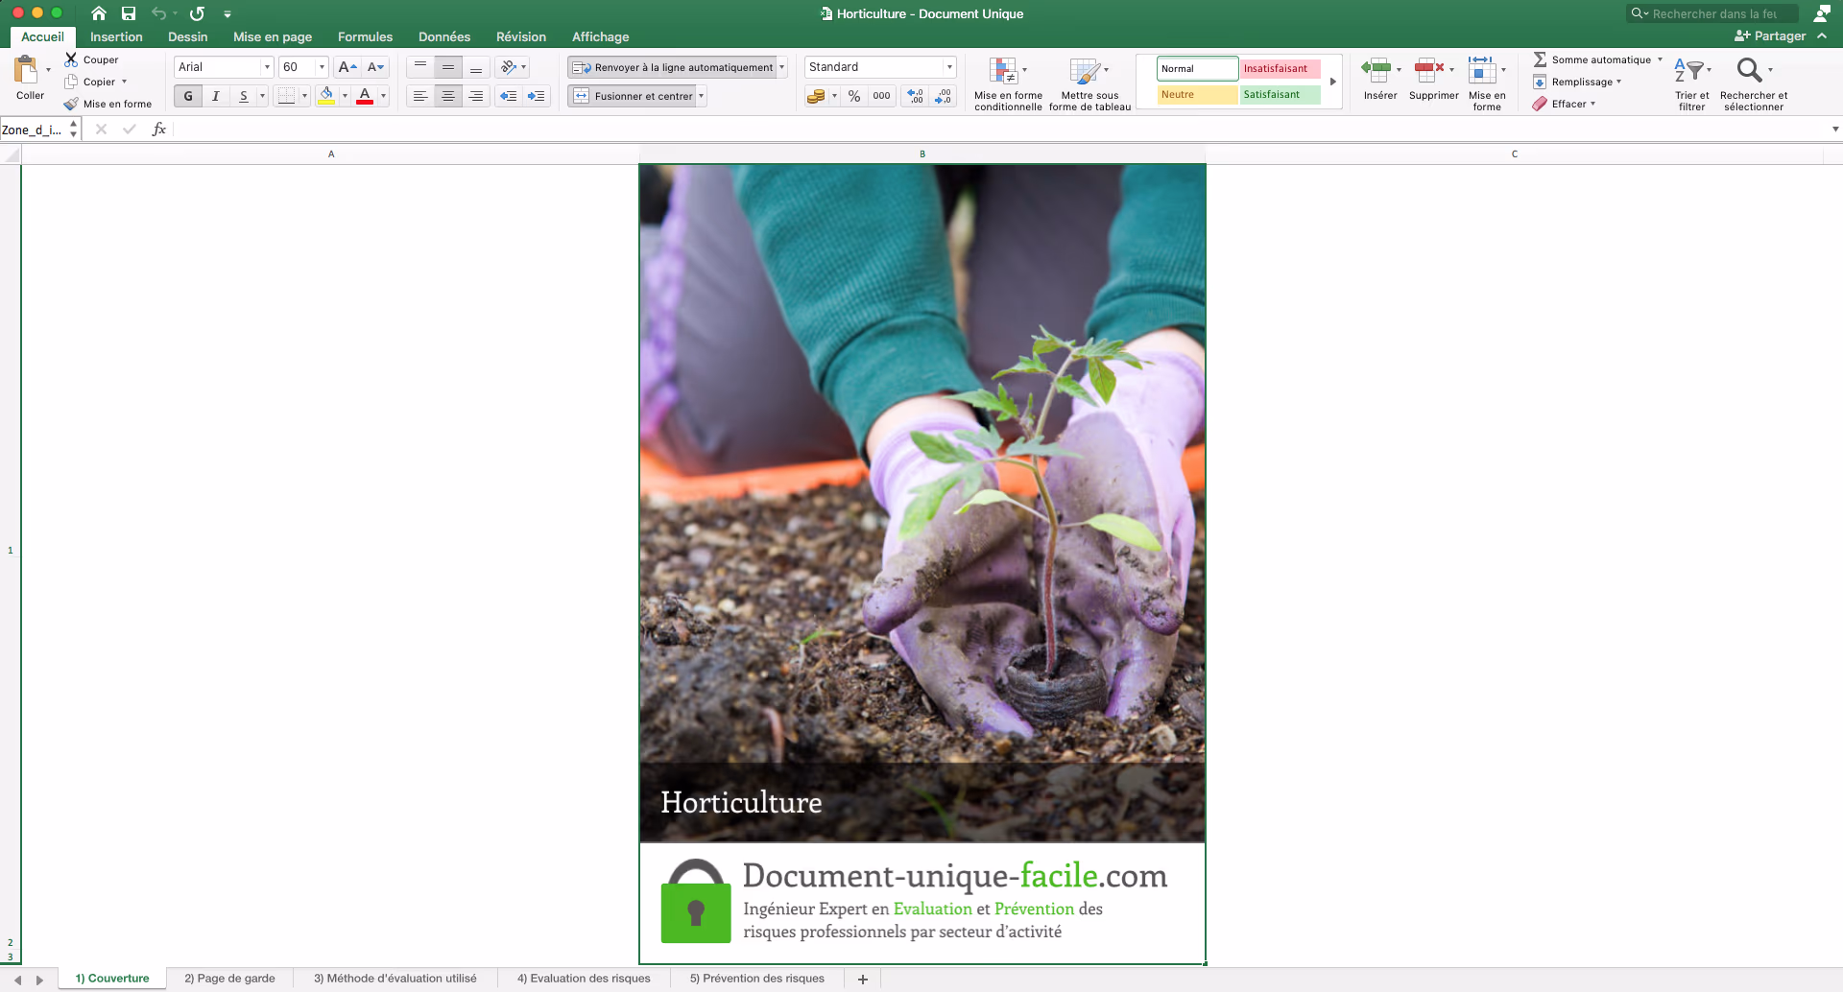Click the Insérer cells icon
Viewport: 1843px width, 992px height.
[x=1376, y=68]
